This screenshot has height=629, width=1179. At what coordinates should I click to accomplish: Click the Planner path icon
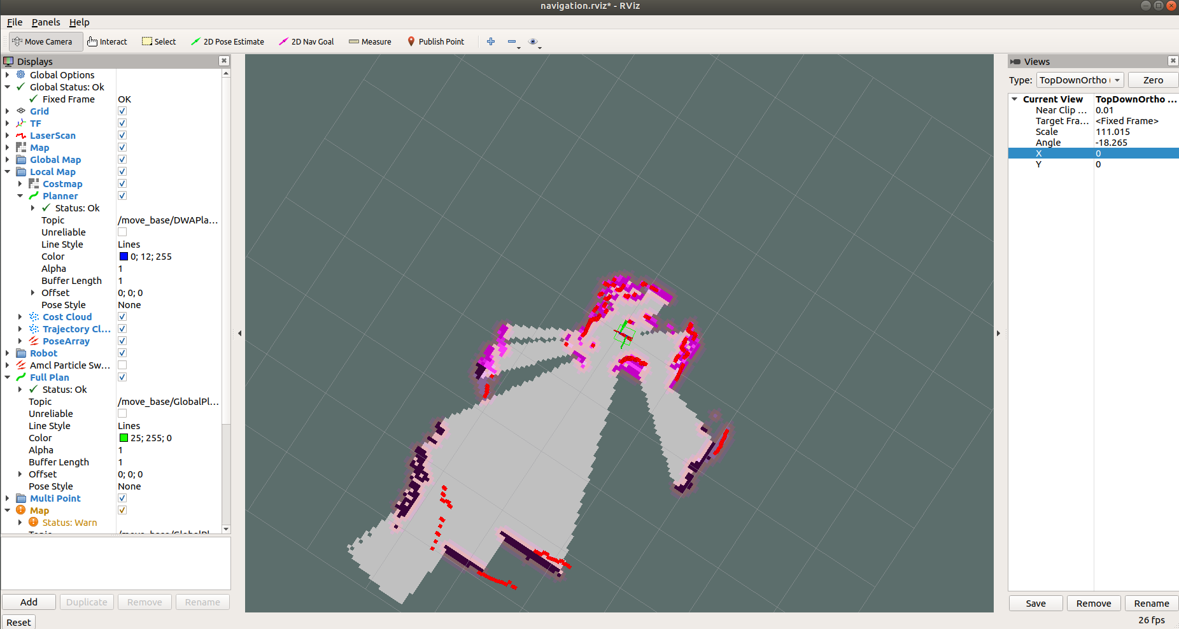tap(34, 195)
